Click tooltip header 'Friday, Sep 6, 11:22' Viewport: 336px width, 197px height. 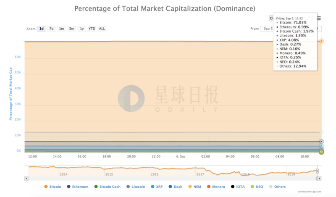(x=289, y=18)
